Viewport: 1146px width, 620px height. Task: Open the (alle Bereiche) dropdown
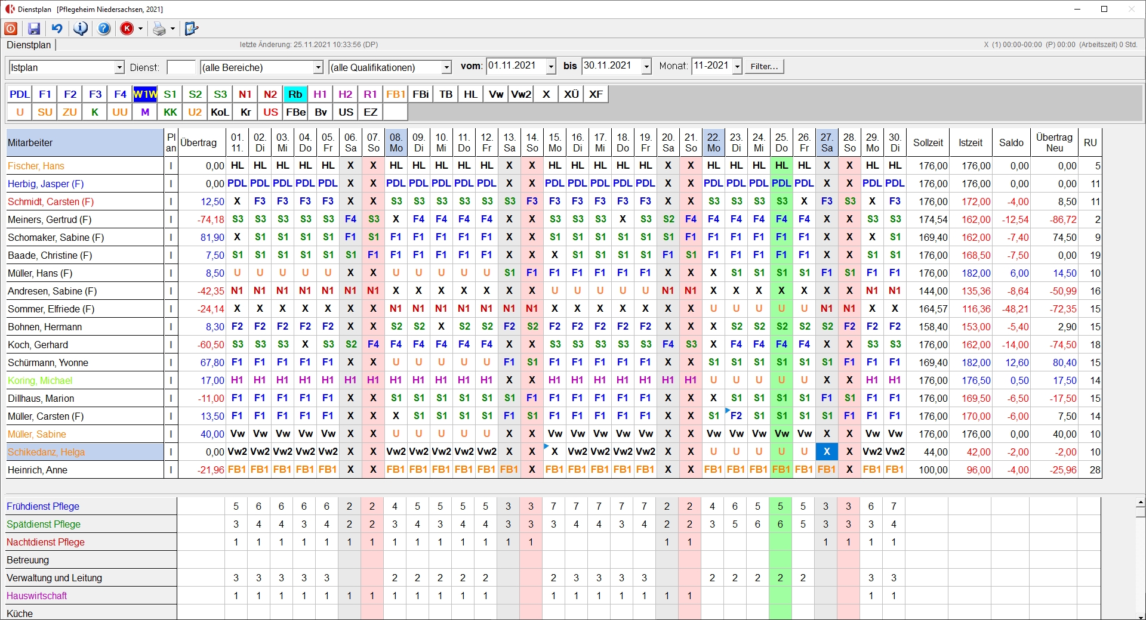[x=318, y=67]
